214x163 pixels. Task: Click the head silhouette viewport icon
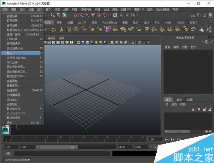pos(112,42)
